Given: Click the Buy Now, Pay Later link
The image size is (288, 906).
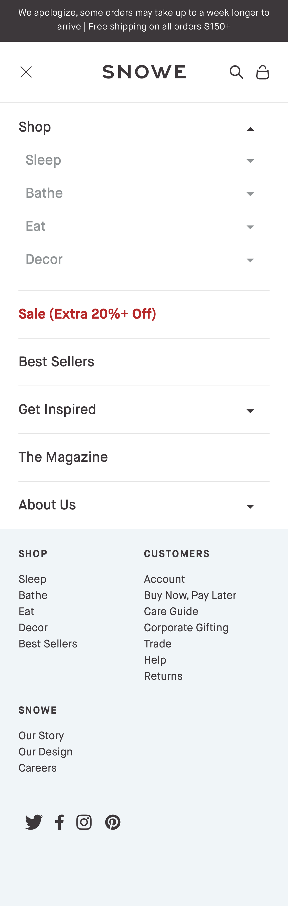Looking at the screenshot, I should 190,595.
